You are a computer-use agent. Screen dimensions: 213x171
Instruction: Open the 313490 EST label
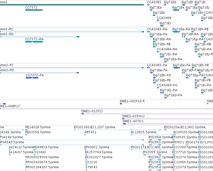tap(40, 152)
